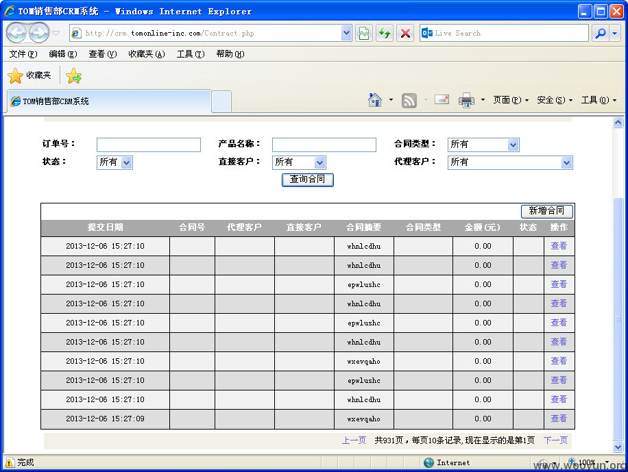Screen dimensions: 628x472
Task: Open the 收藏夹(A) menu
Action: pos(146,54)
